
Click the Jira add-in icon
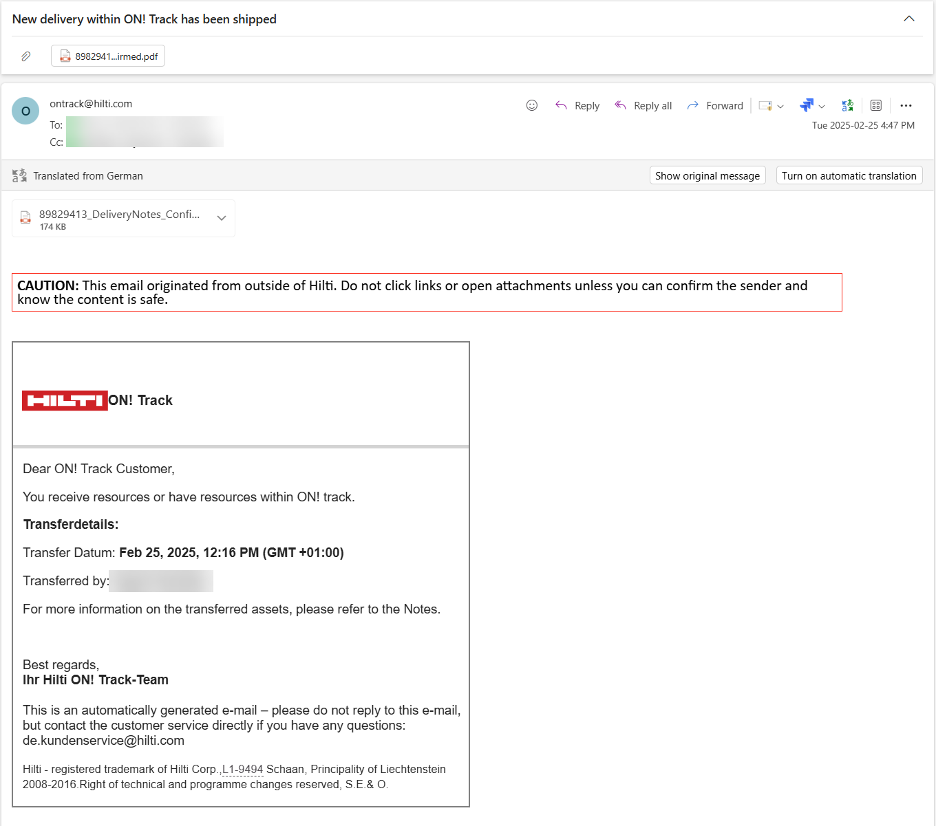807,105
